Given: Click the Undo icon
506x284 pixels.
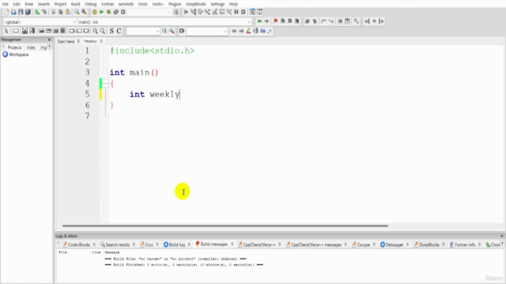Looking at the screenshot, I should pyautogui.click(x=37, y=12).
